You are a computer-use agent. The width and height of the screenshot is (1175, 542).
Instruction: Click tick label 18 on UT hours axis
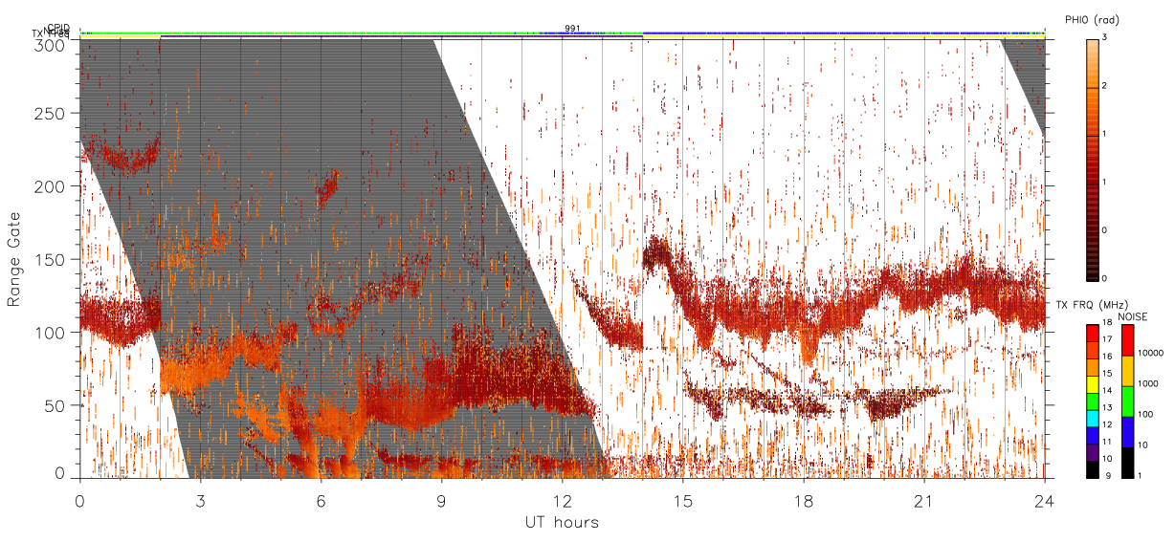803,501
